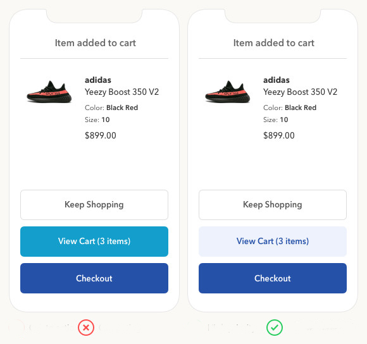Click Item added to cart header left
367x344 pixels.
(96, 43)
